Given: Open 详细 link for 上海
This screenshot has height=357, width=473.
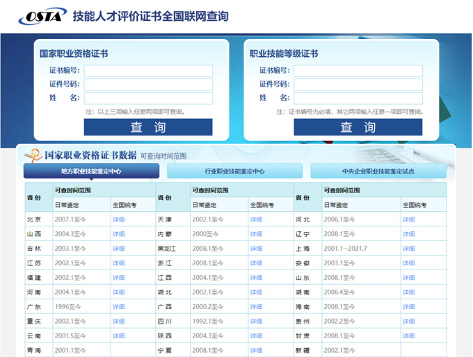Looking at the screenshot, I should (409, 249).
